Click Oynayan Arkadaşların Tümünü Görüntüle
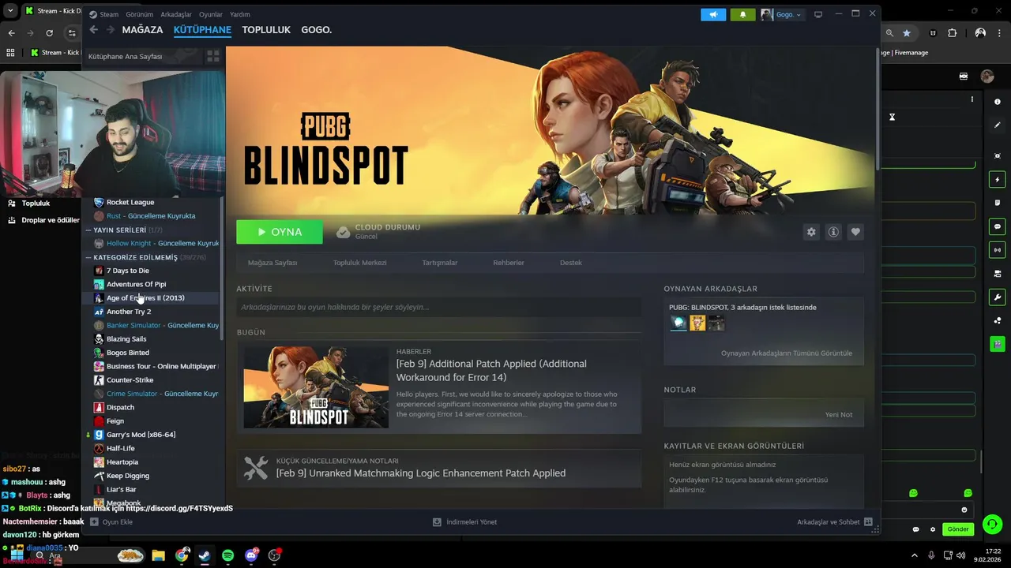The width and height of the screenshot is (1011, 568). [x=787, y=353]
